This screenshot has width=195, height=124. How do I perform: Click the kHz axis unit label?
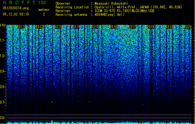coord(3,25)
